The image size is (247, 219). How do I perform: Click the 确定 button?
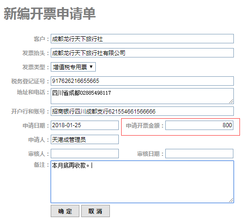click(x=65, y=211)
